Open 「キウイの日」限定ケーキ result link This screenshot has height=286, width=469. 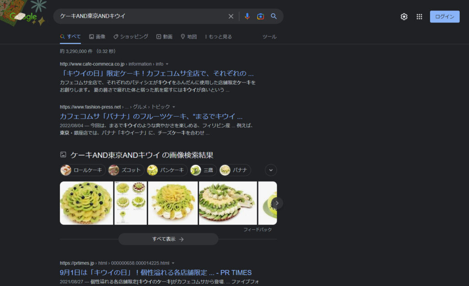click(157, 74)
